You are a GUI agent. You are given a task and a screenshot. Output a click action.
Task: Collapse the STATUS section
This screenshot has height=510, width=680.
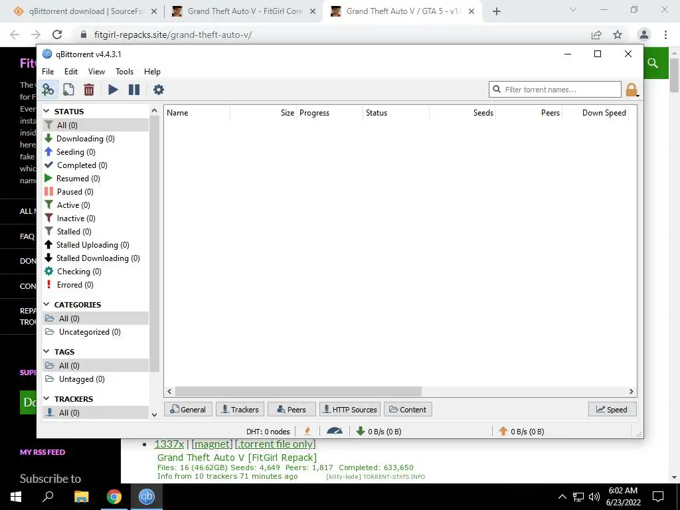coord(46,112)
